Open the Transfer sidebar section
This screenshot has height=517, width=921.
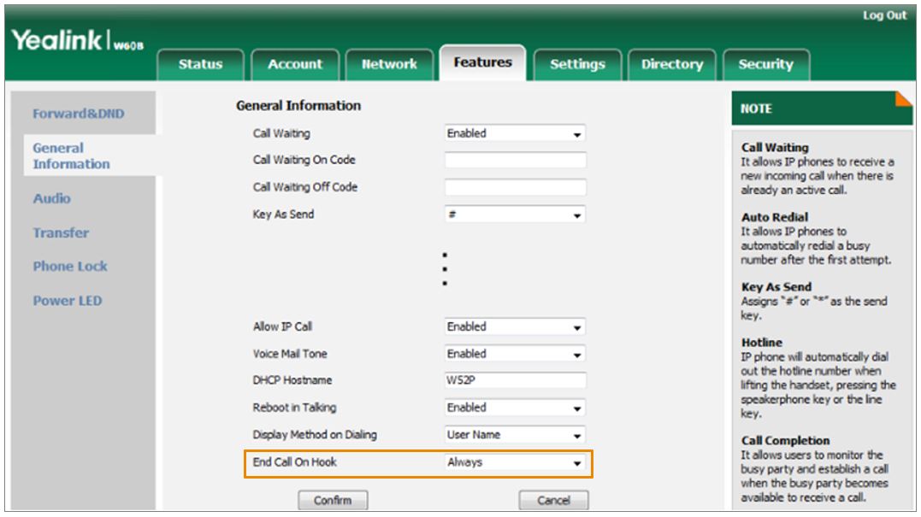[x=61, y=232]
